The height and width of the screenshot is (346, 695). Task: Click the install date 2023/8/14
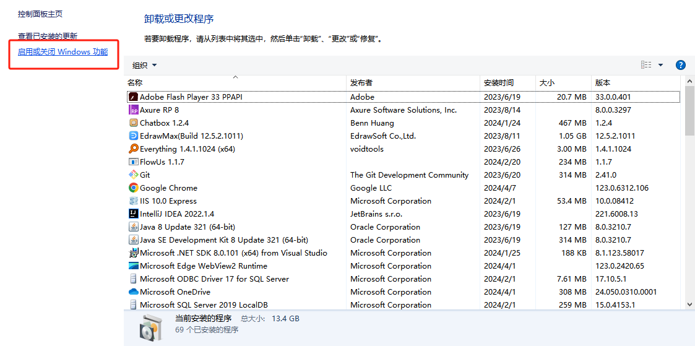point(501,110)
